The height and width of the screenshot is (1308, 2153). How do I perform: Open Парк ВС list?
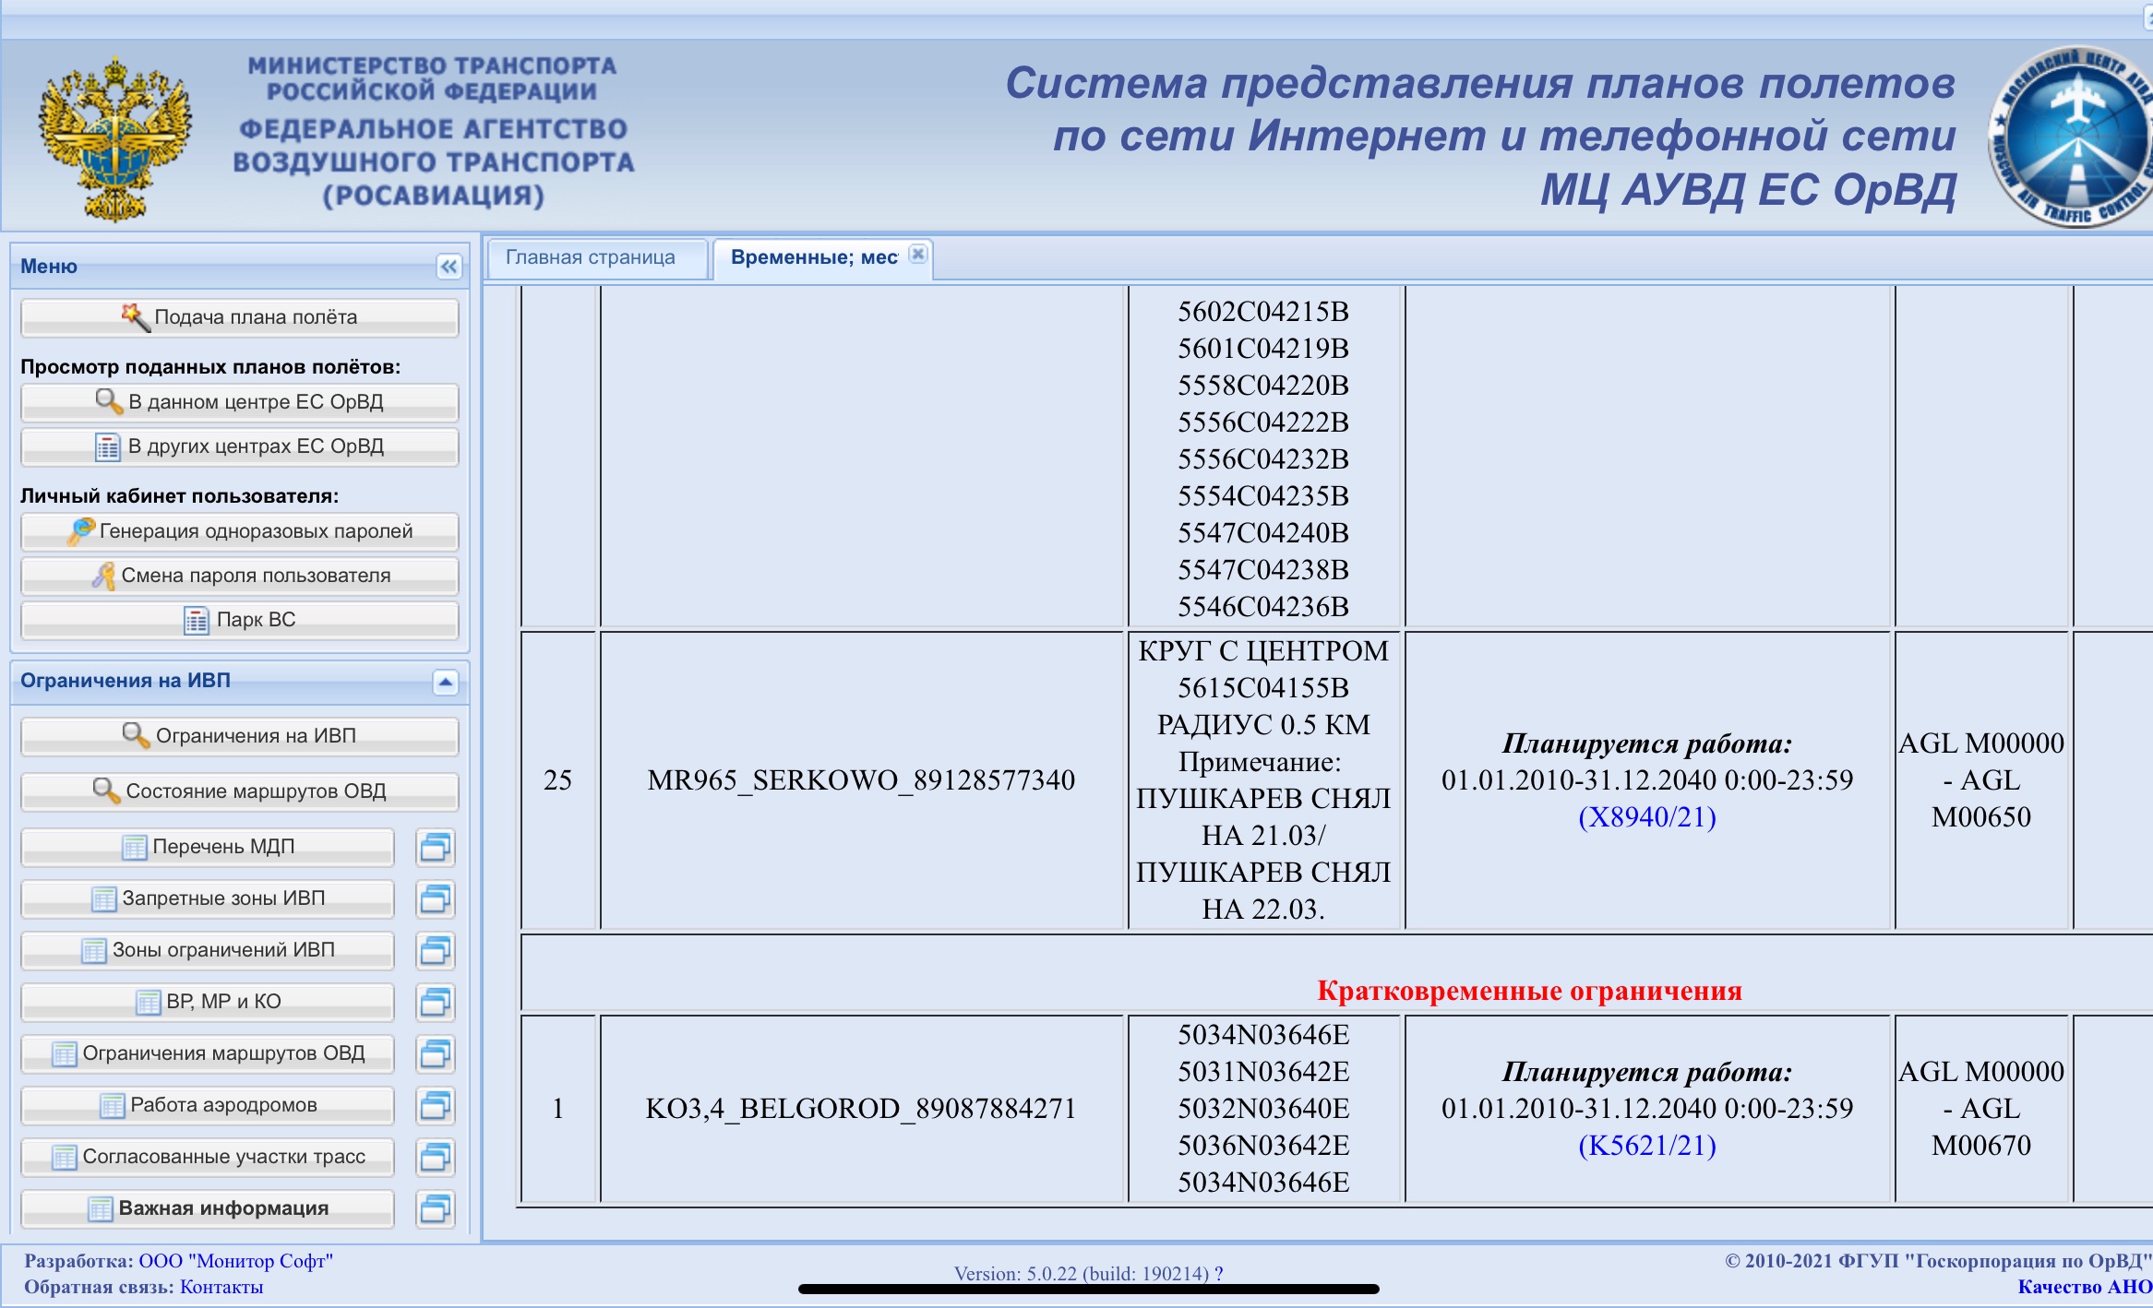[x=240, y=620]
